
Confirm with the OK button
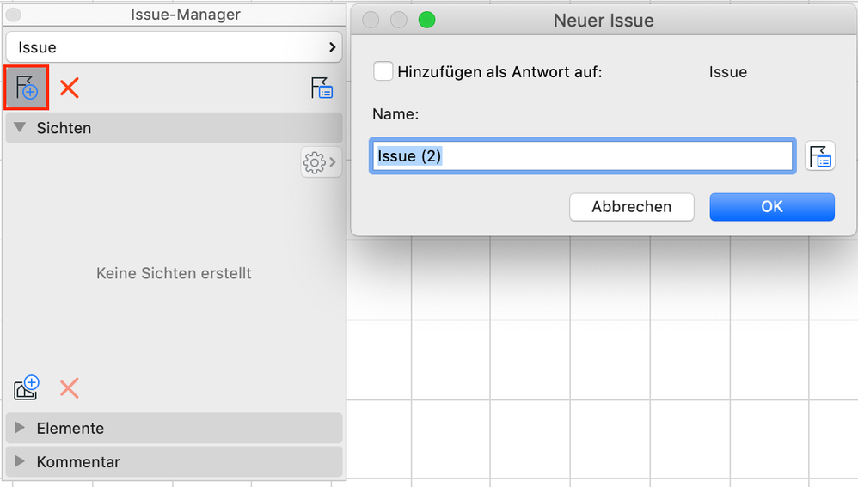tap(771, 206)
